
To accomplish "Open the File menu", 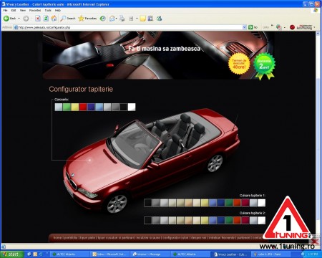I will click(5, 10).
